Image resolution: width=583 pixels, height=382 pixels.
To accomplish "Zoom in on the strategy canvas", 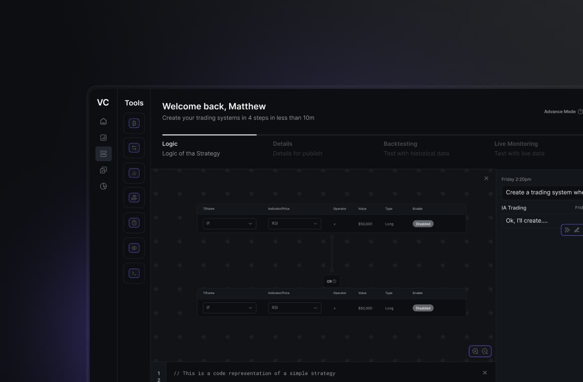I will [475, 352].
